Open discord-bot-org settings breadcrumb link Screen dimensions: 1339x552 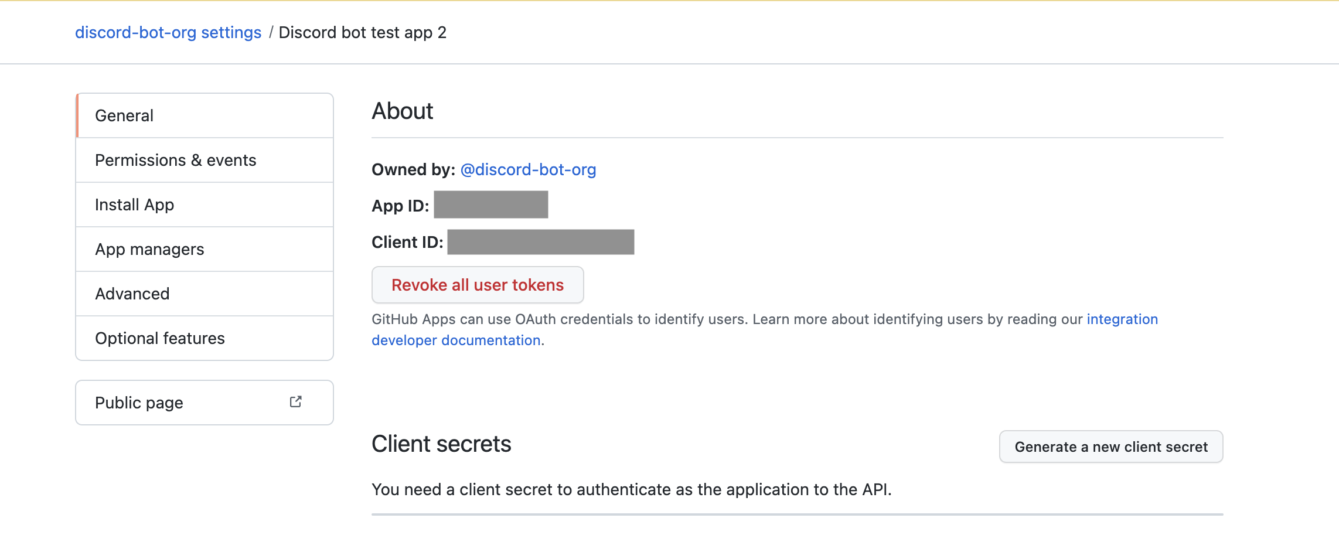168,32
